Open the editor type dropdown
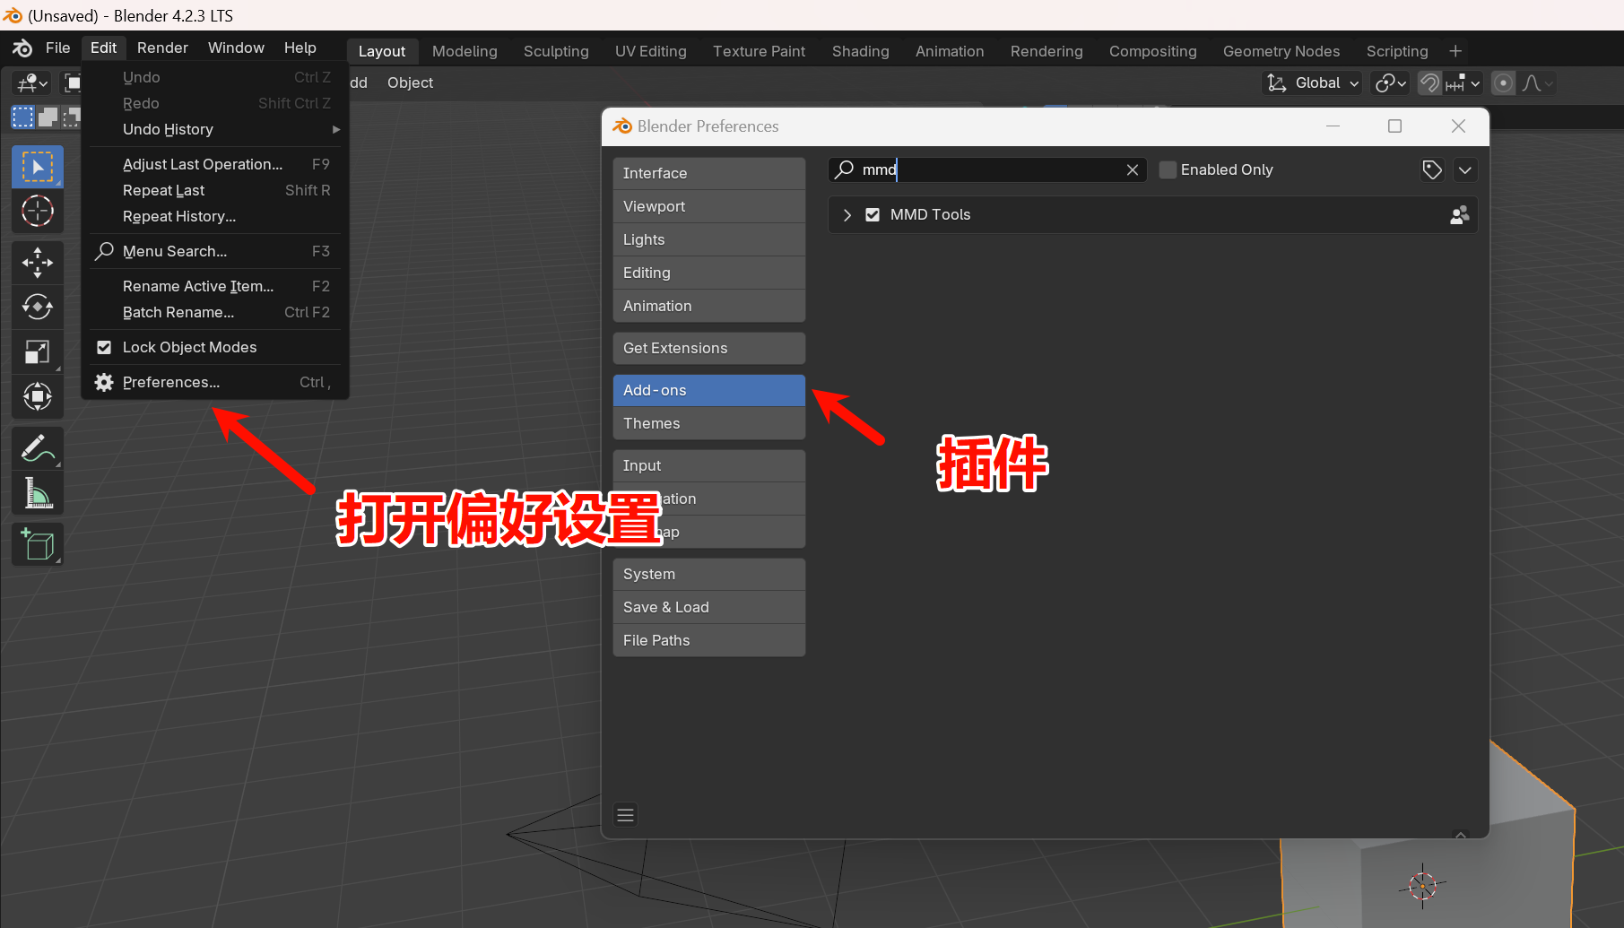This screenshot has width=1624, height=928. [32, 83]
